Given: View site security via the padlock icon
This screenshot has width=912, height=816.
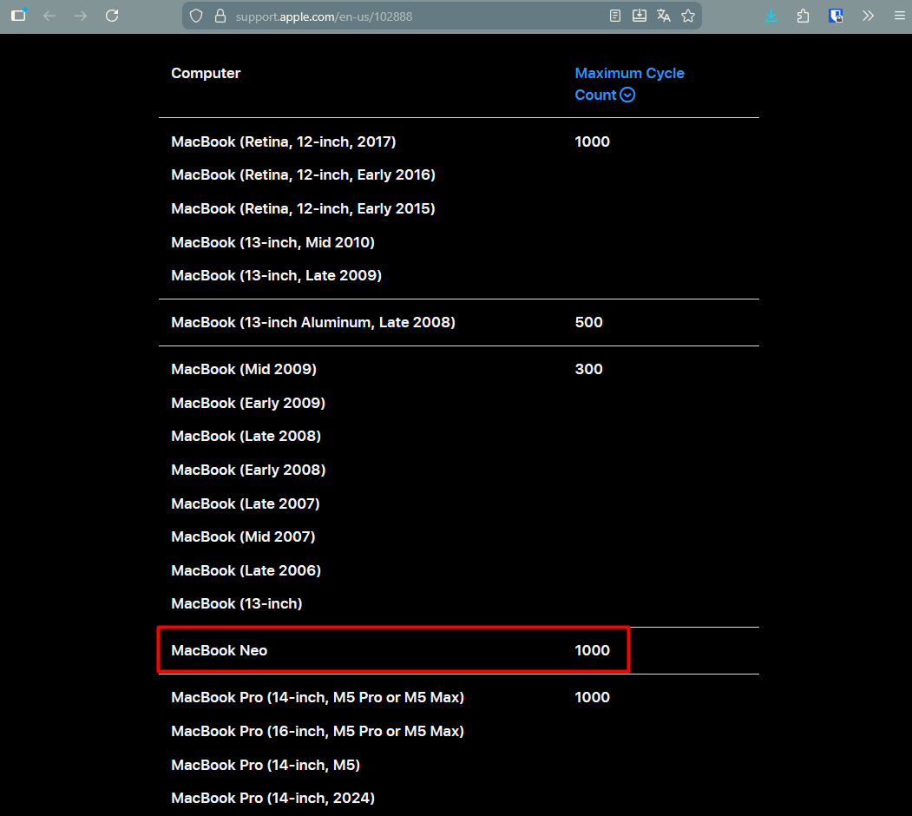Looking at the screenshot, I should click(x=220, y=16).
